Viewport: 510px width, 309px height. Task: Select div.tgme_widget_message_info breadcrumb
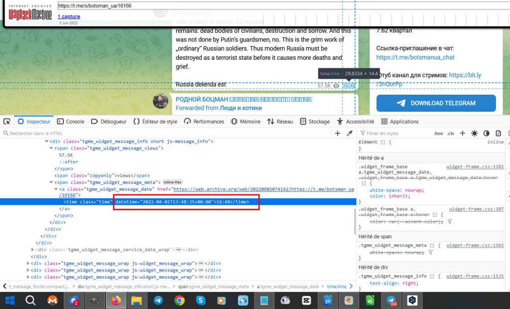(x=124, y=287)
